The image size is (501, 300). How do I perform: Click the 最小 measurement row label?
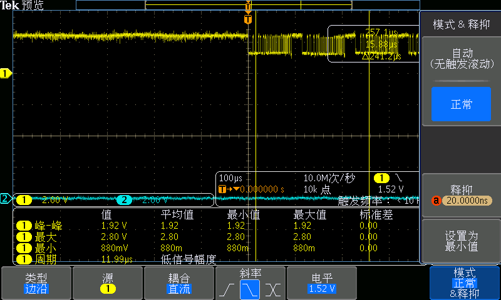(45, 248)
